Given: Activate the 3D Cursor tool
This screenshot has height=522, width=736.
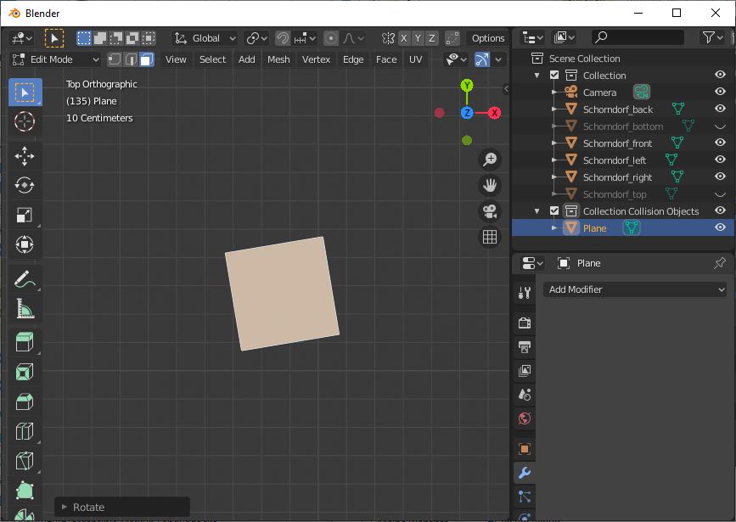Looking at the screenshot, I should pos(25,121).
